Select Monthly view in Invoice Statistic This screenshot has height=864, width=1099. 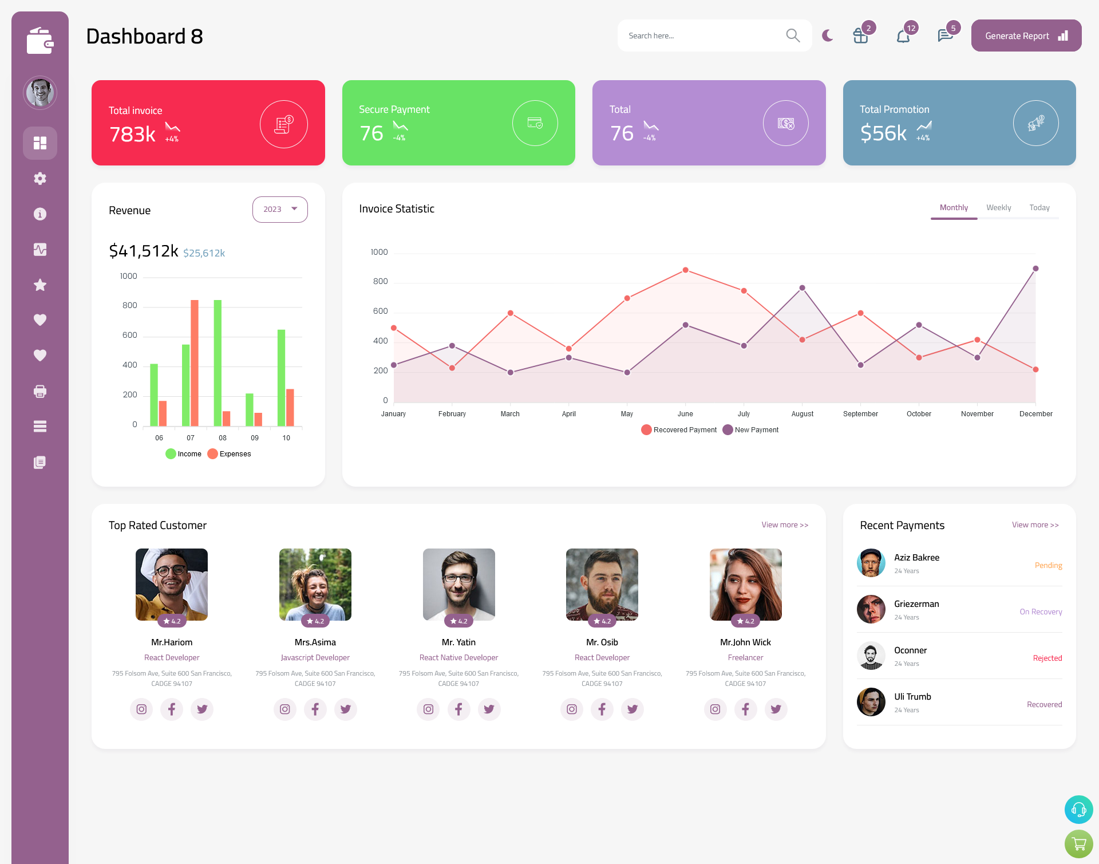(954, 207)
